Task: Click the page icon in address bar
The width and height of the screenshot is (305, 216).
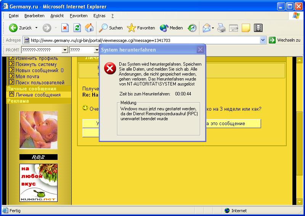Action: [27, 40]
